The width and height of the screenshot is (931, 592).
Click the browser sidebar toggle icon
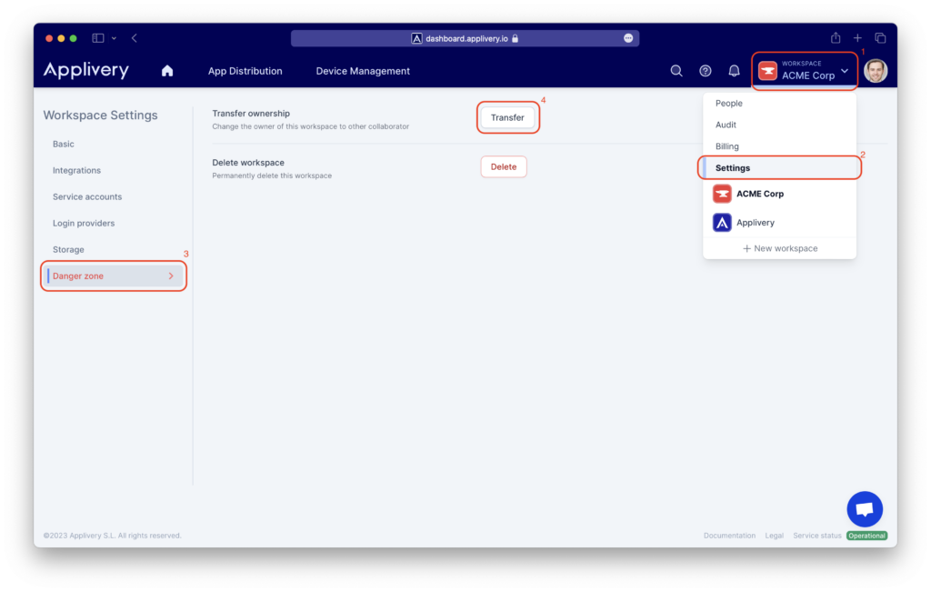pos(98,38)
